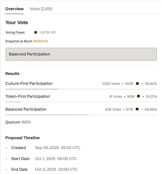Click token icon in Balanced Participation results row
161x174 pixels.
(137, 109)
